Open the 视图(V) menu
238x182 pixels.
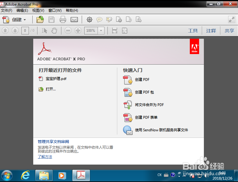coord(38,11)
